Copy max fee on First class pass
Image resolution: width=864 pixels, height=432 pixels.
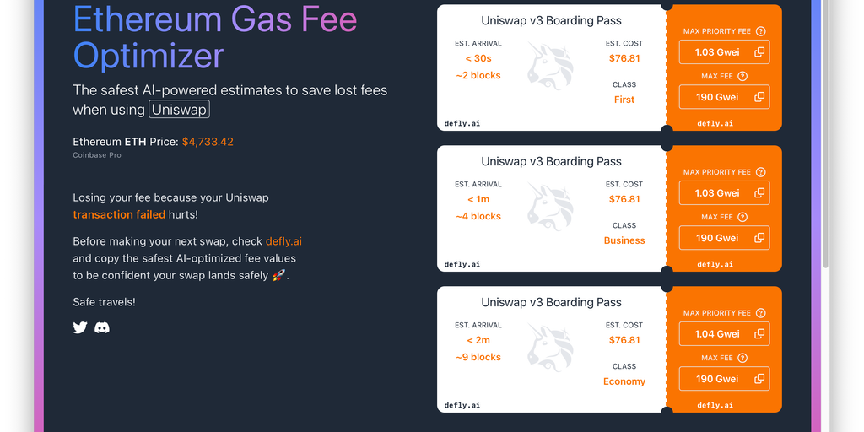[759, 97]
